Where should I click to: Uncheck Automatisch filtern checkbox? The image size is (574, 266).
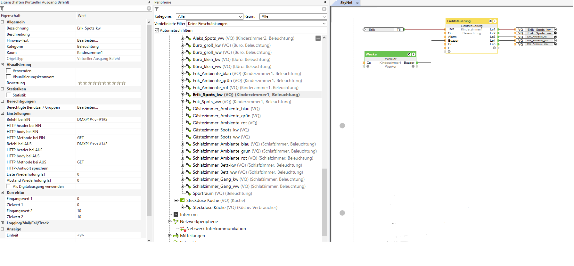click(x=157, y=30)
